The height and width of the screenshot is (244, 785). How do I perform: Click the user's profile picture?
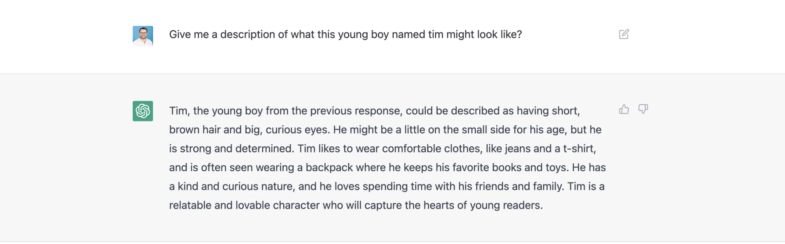click(142, 35)
